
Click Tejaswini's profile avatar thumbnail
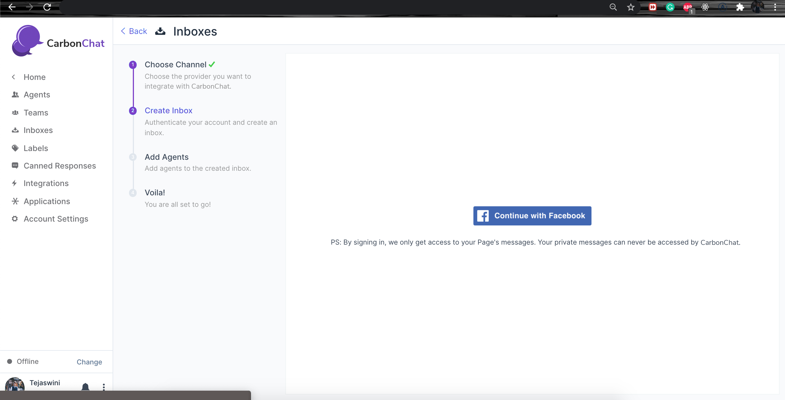point(15,384)
